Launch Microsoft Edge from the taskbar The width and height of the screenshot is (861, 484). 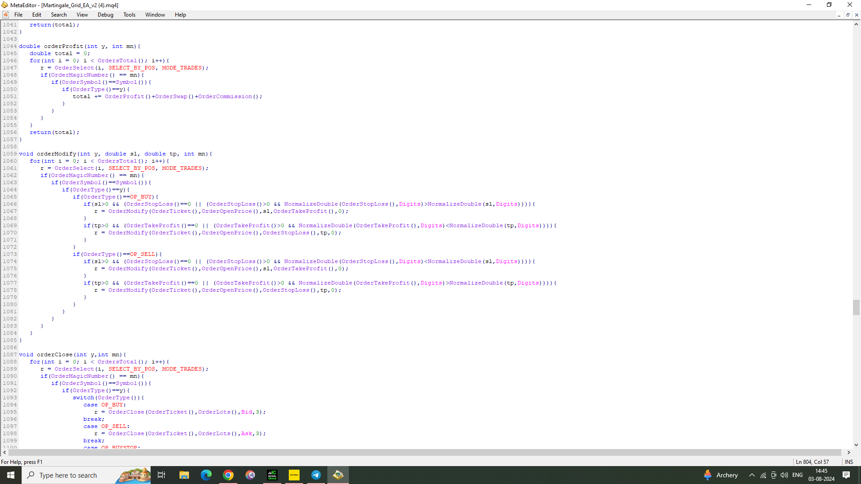206,475
